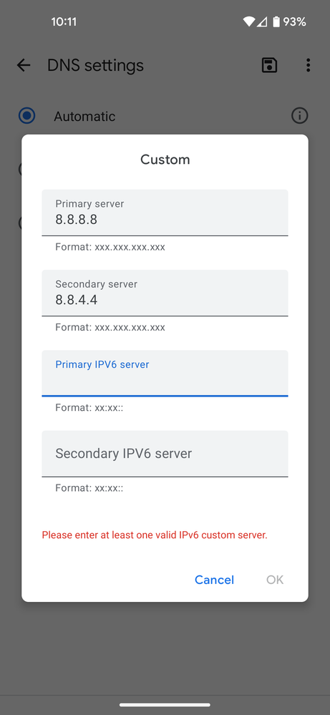Tap the Custom dialog title

pyautogui.click(x=165, y=160)
